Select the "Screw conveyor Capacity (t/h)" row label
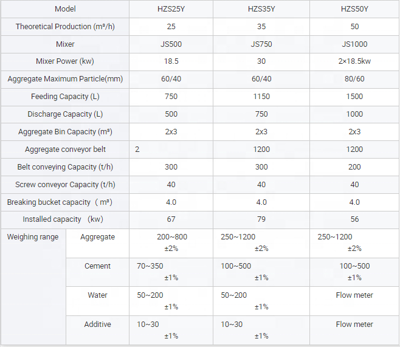The height and width of the screenshot is (347, 400). (65, 185)
